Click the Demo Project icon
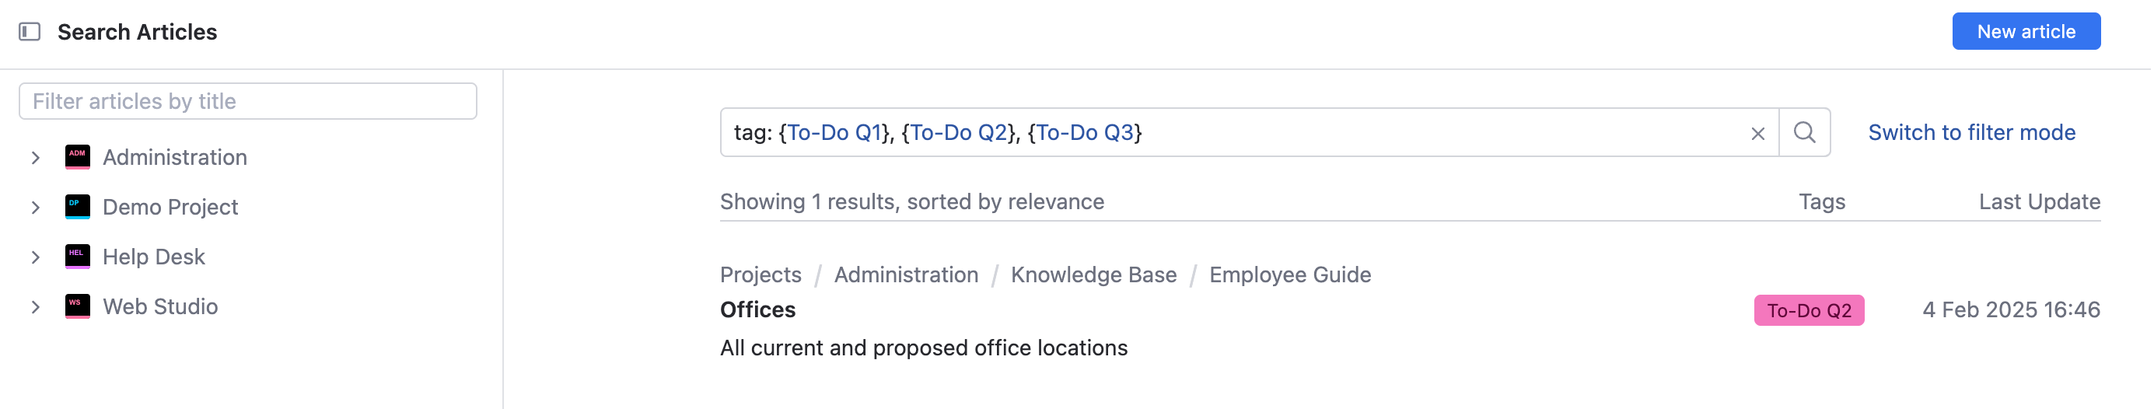This screenshot has height=409, width=2154. click(78, 207)
